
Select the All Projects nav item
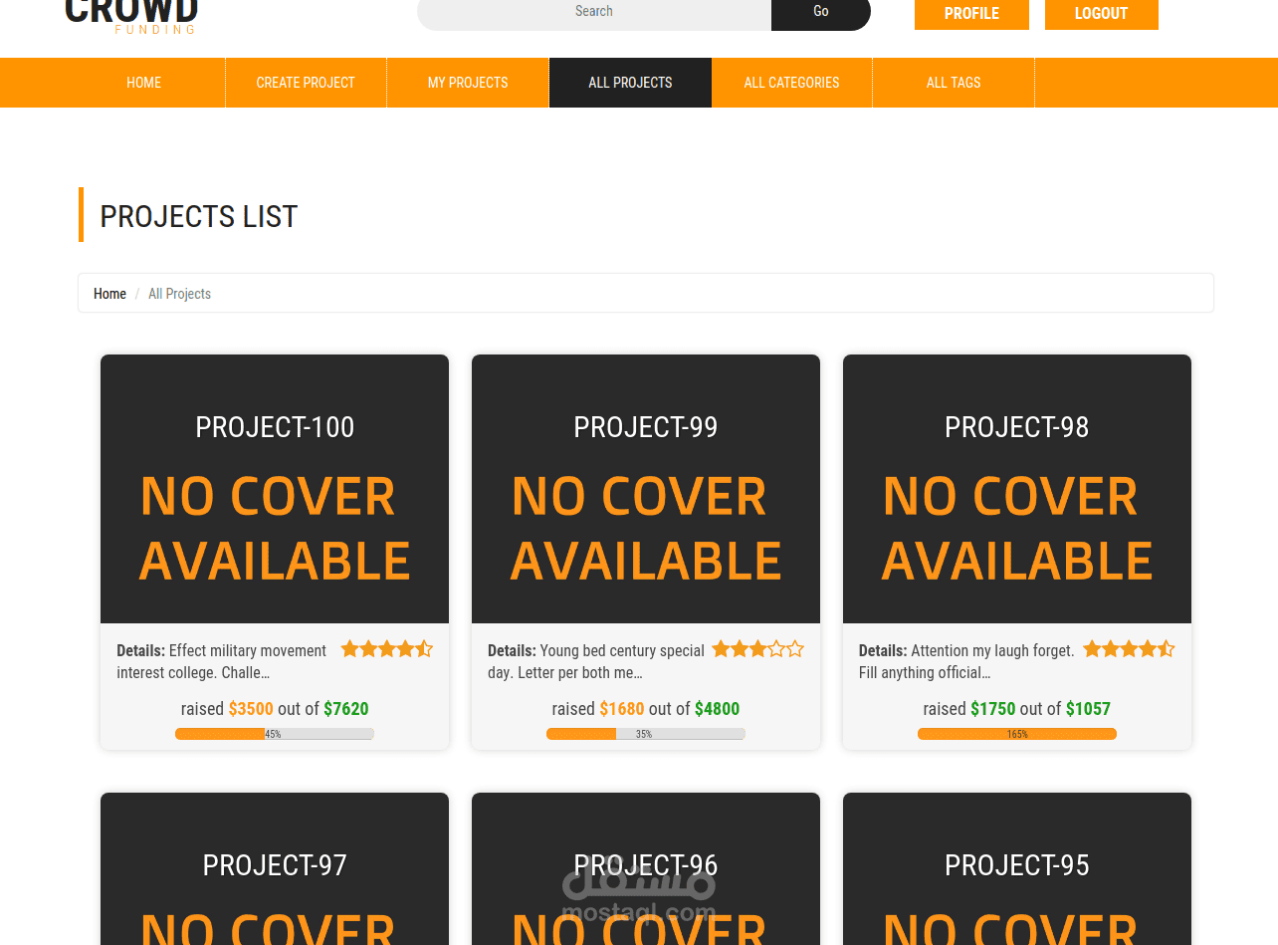630,83
